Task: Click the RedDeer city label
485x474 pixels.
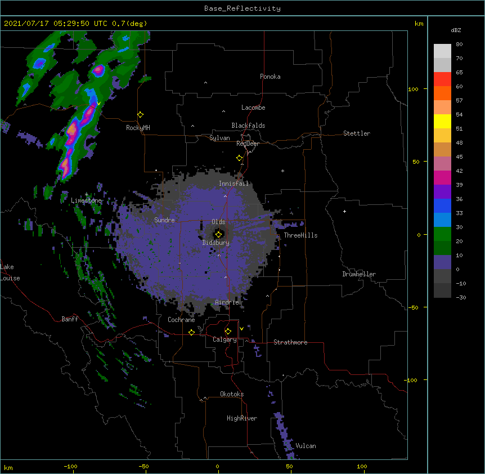Action: [248, 144]
